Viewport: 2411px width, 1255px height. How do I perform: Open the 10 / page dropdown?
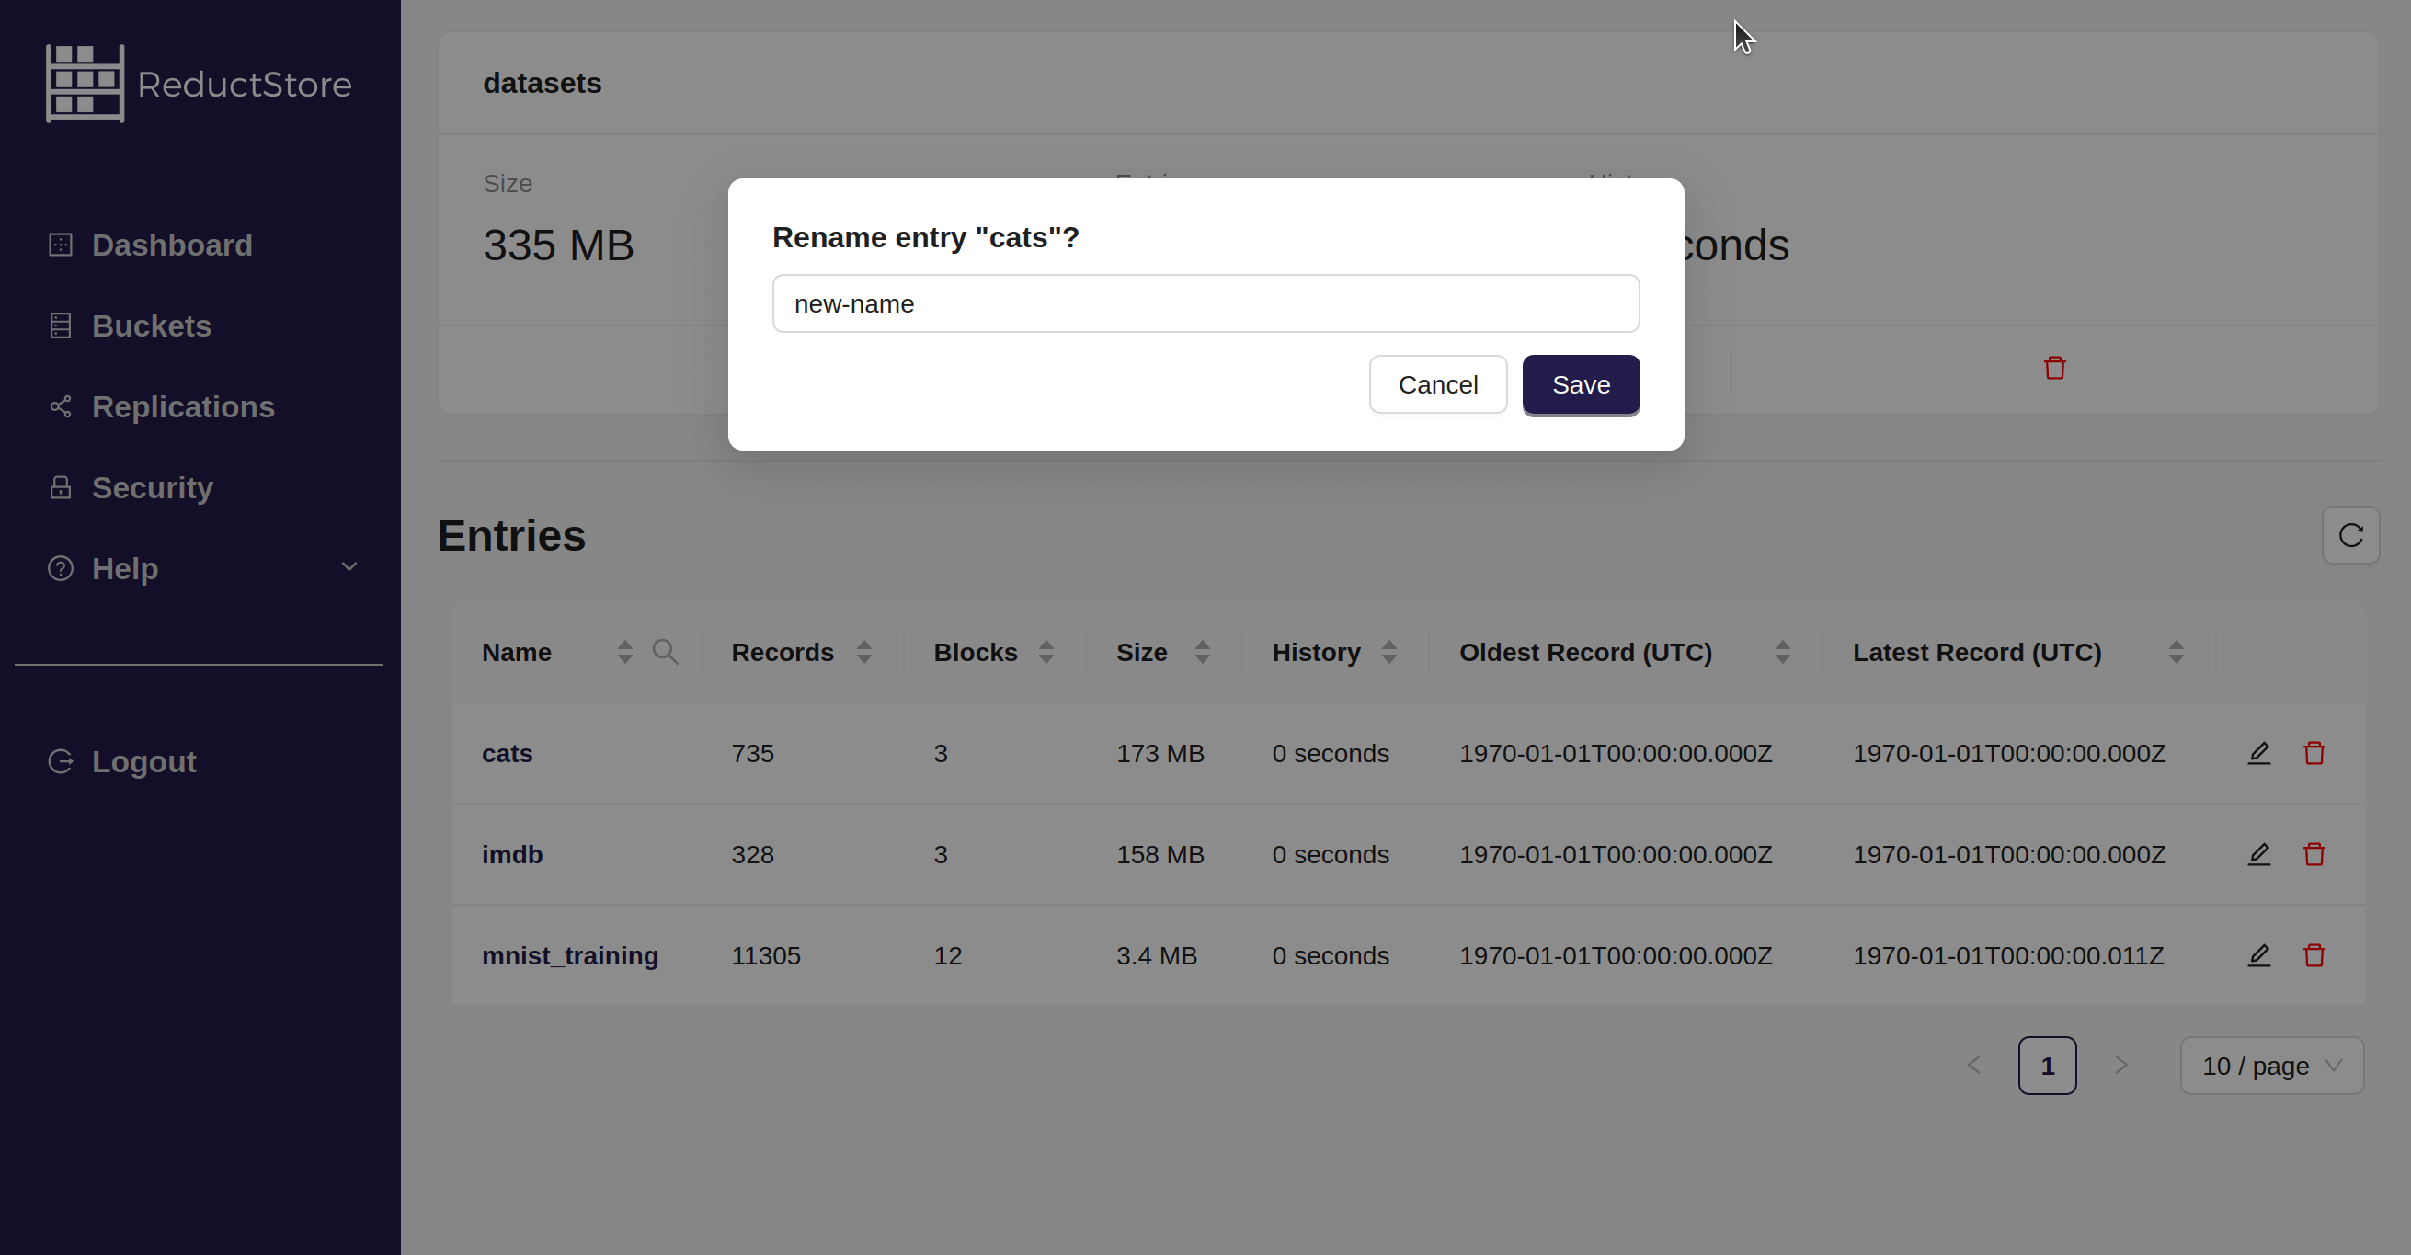point(2270,1065)
